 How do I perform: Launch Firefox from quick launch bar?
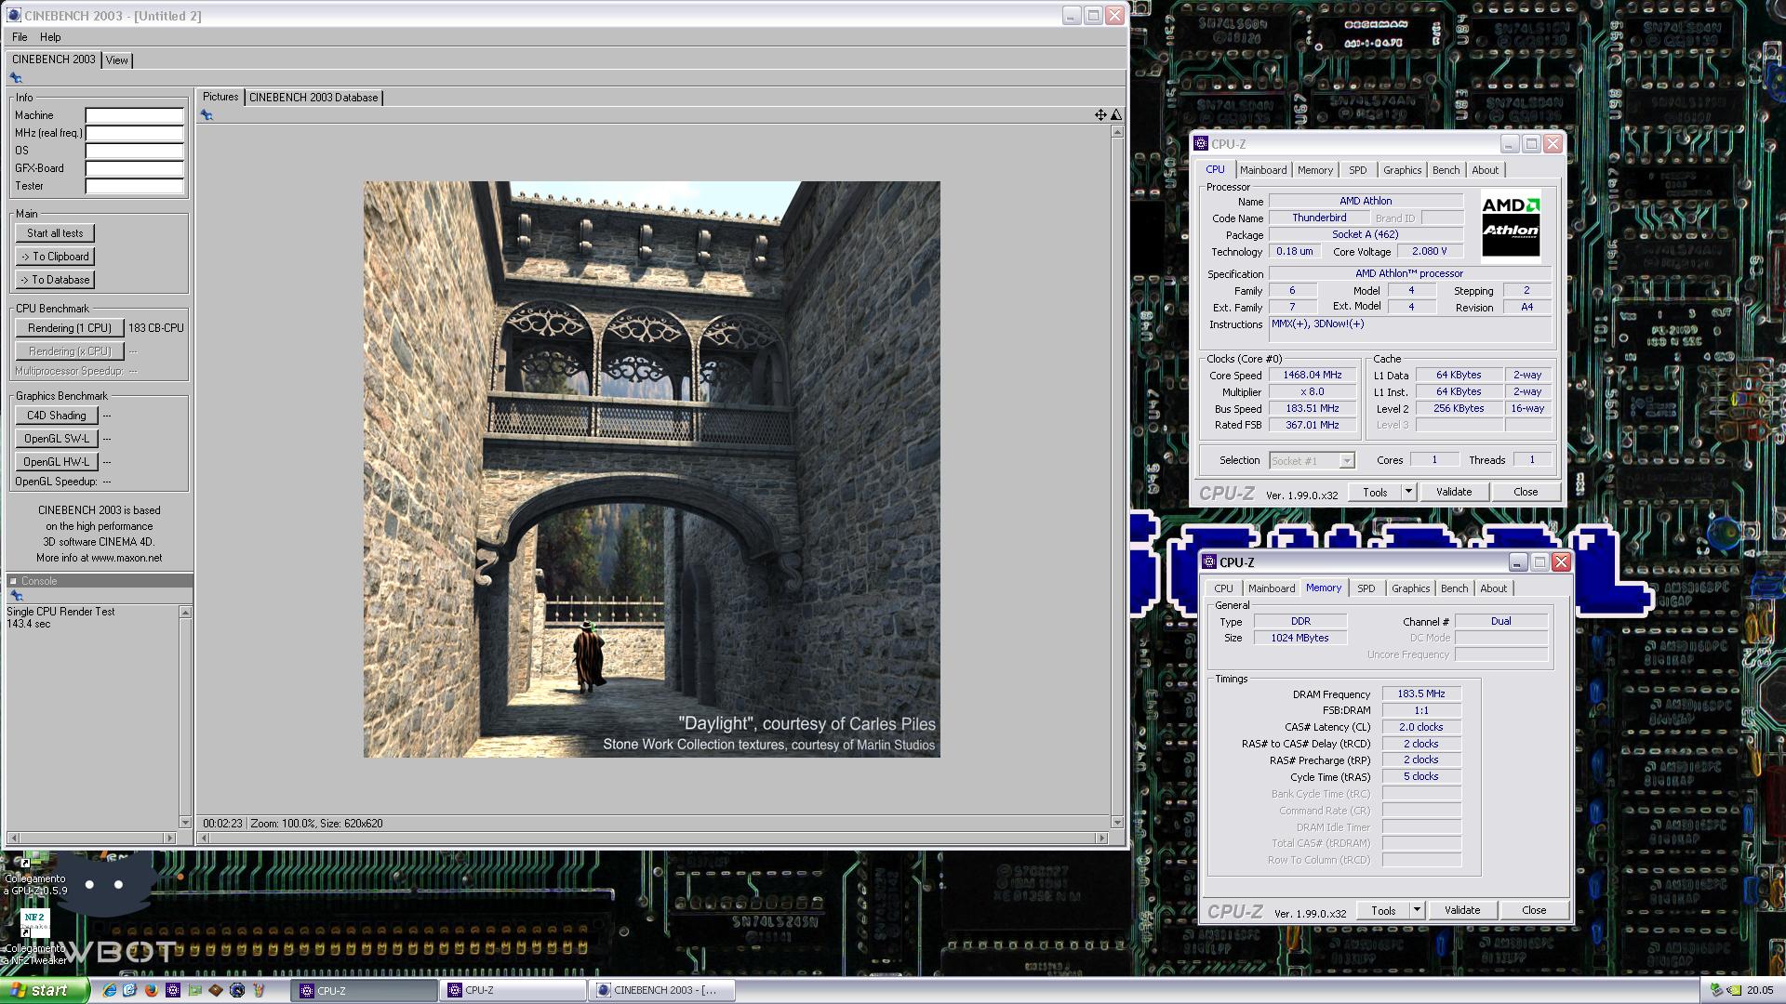pos(152,990)
